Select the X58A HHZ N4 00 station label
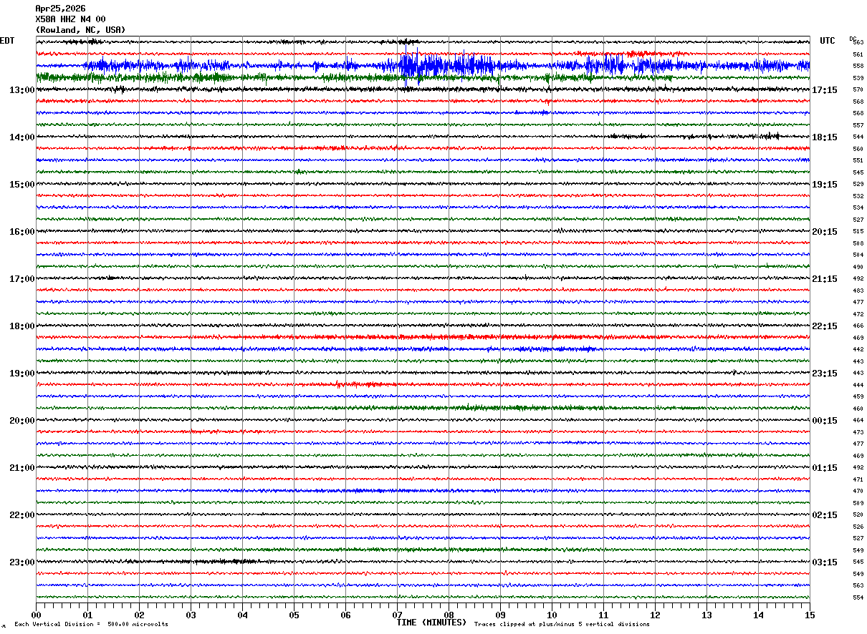 (70, 19)
